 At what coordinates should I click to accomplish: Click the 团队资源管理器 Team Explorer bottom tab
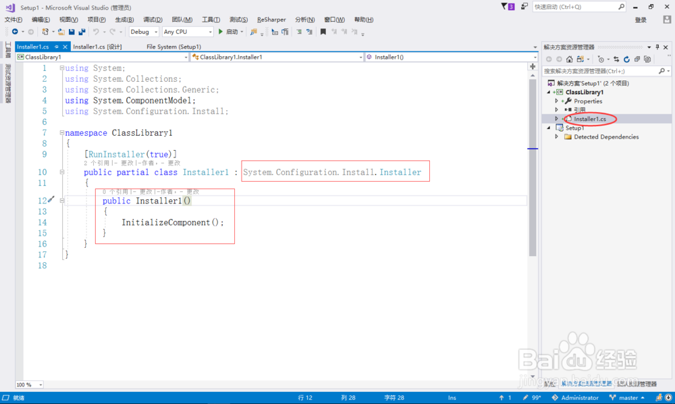coord(638,383)
